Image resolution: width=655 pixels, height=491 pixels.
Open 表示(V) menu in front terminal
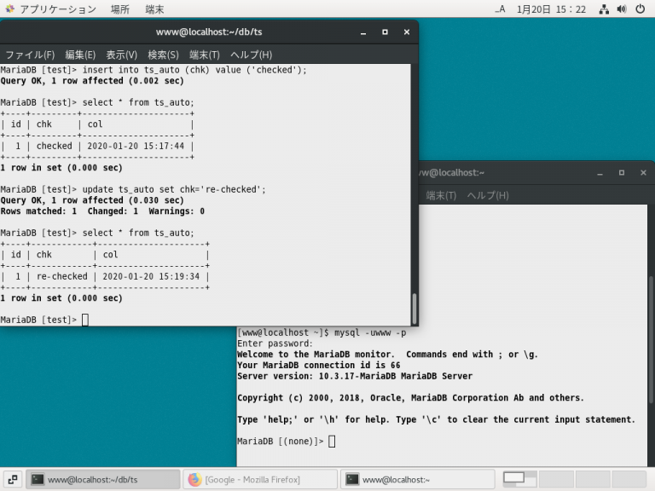[122, 55]
